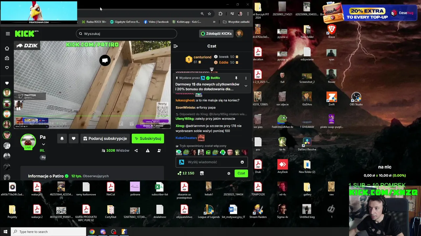421x236 pixels.
Task: Open the Chrome profile avatar in toolbar
Action: tap(240, 14)
